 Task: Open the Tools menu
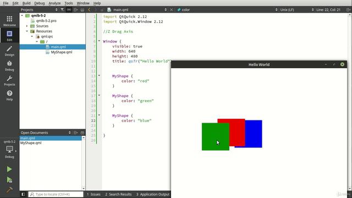(x=68, y=3)
